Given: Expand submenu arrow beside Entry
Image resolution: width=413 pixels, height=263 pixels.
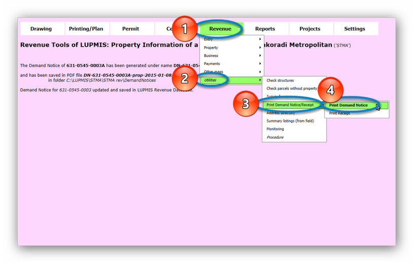Looking at the screenshot, I should [260, 39].
